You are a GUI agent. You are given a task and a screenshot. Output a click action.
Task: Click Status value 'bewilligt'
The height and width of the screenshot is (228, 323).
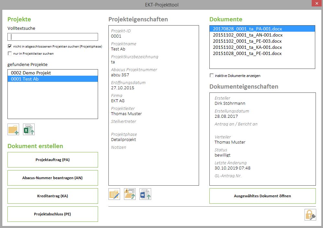[222, 155]
